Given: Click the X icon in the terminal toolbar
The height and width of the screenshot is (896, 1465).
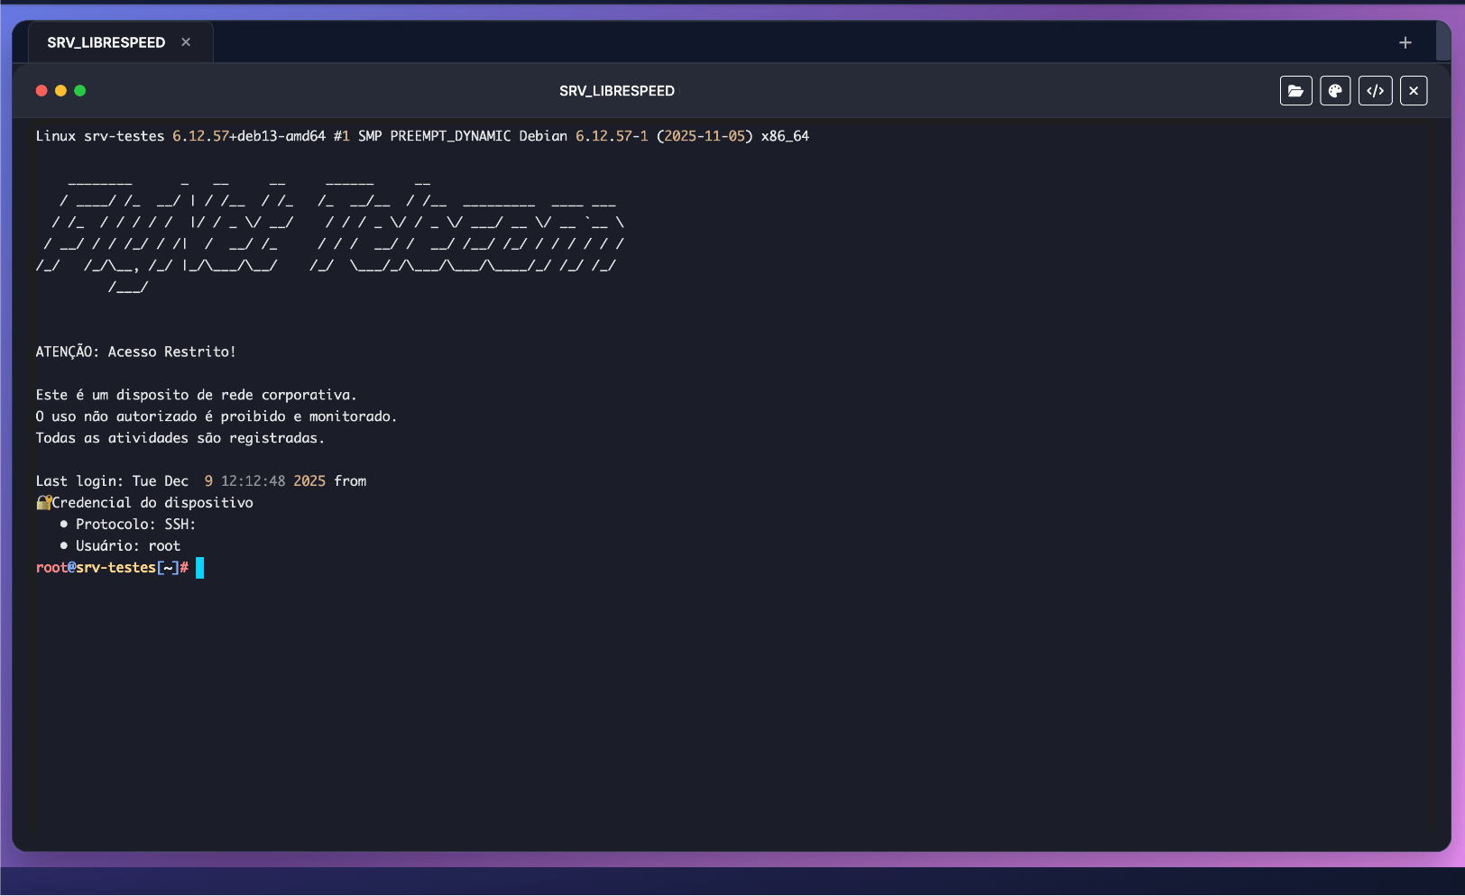Looking at the screenshot, I should tap(1414, 90).
